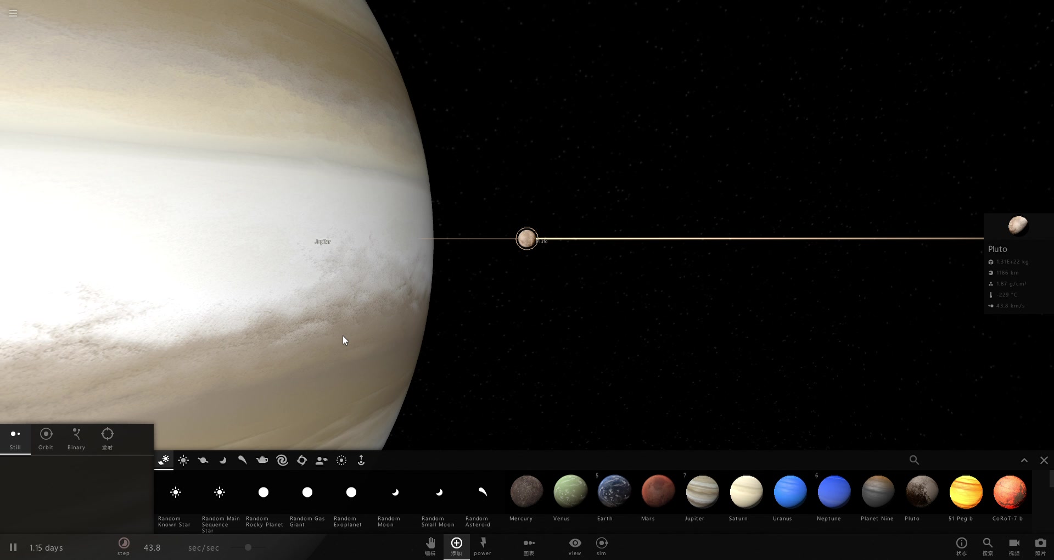Start video recording (视频)
Screen dimensions: 1054x560
[x=1014, y=546]
